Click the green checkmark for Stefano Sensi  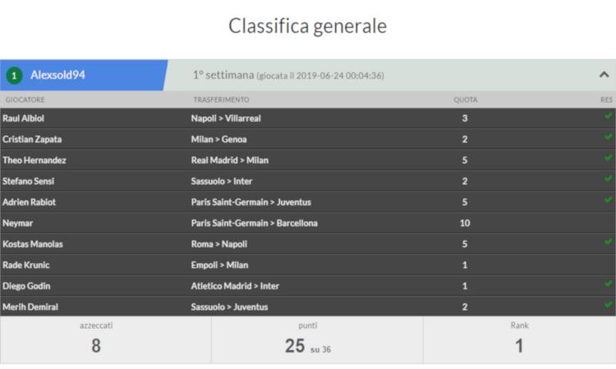(608, 179)
